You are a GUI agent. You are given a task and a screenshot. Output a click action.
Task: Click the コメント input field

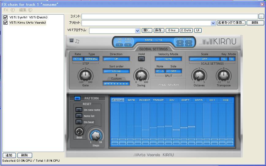(x=170, y=17)
